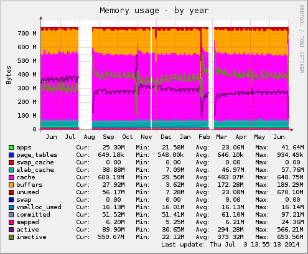This screenshot has width=308, height=254.
Task: Click committed max value 97.21M
Action: [292, 215]
